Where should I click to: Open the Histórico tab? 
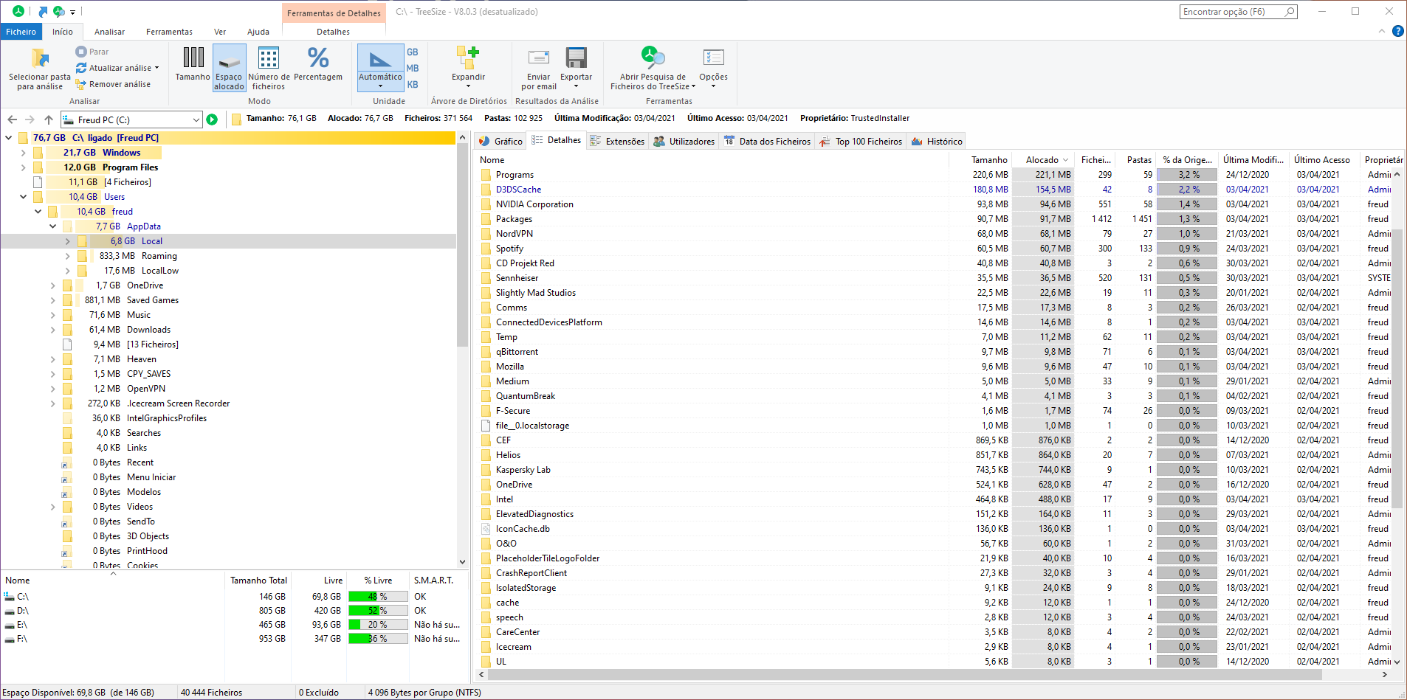pyautogui.click(x=937, y=141)
